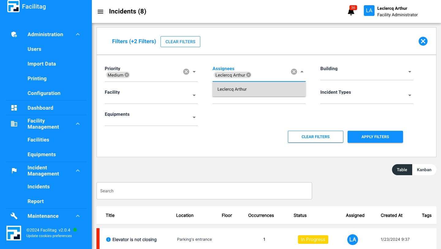Screen dimensions: 441x249
Task: Remove the Medium priority filter chip
Action: [x=126, y=75]
